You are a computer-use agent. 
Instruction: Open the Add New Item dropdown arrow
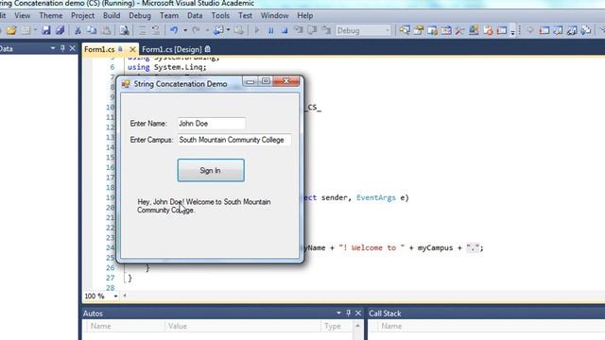(x=35, y=30)
